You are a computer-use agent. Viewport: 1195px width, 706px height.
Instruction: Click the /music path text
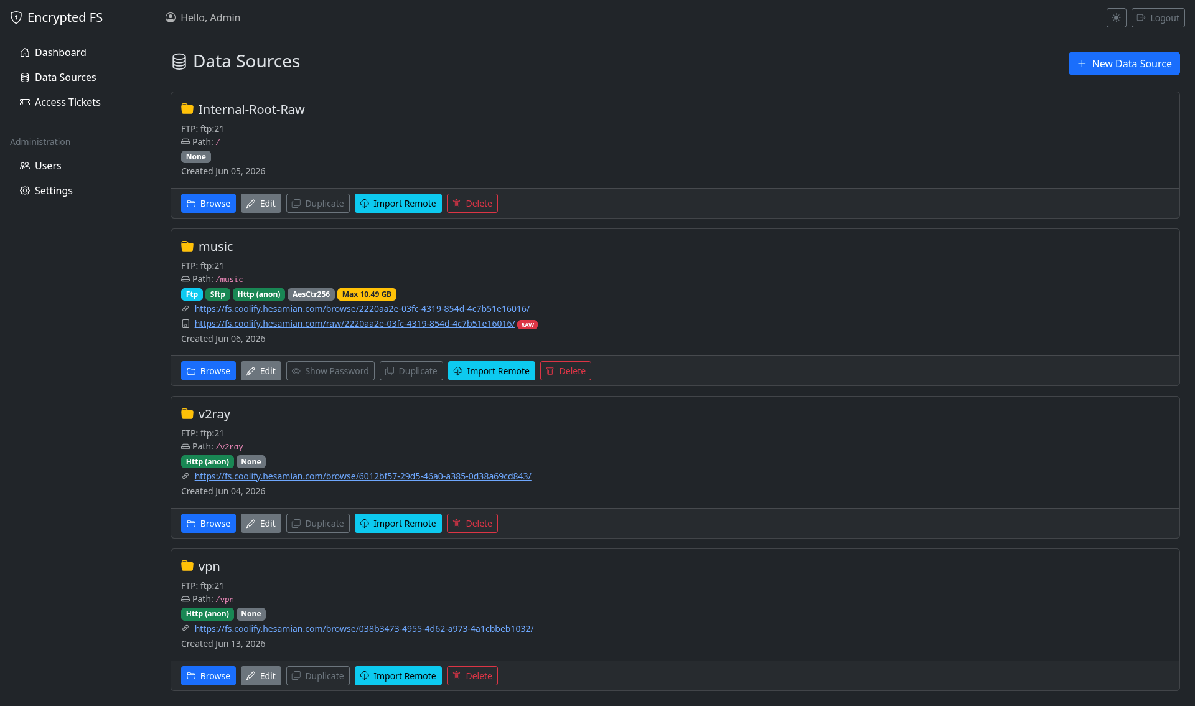coord(229,280)
